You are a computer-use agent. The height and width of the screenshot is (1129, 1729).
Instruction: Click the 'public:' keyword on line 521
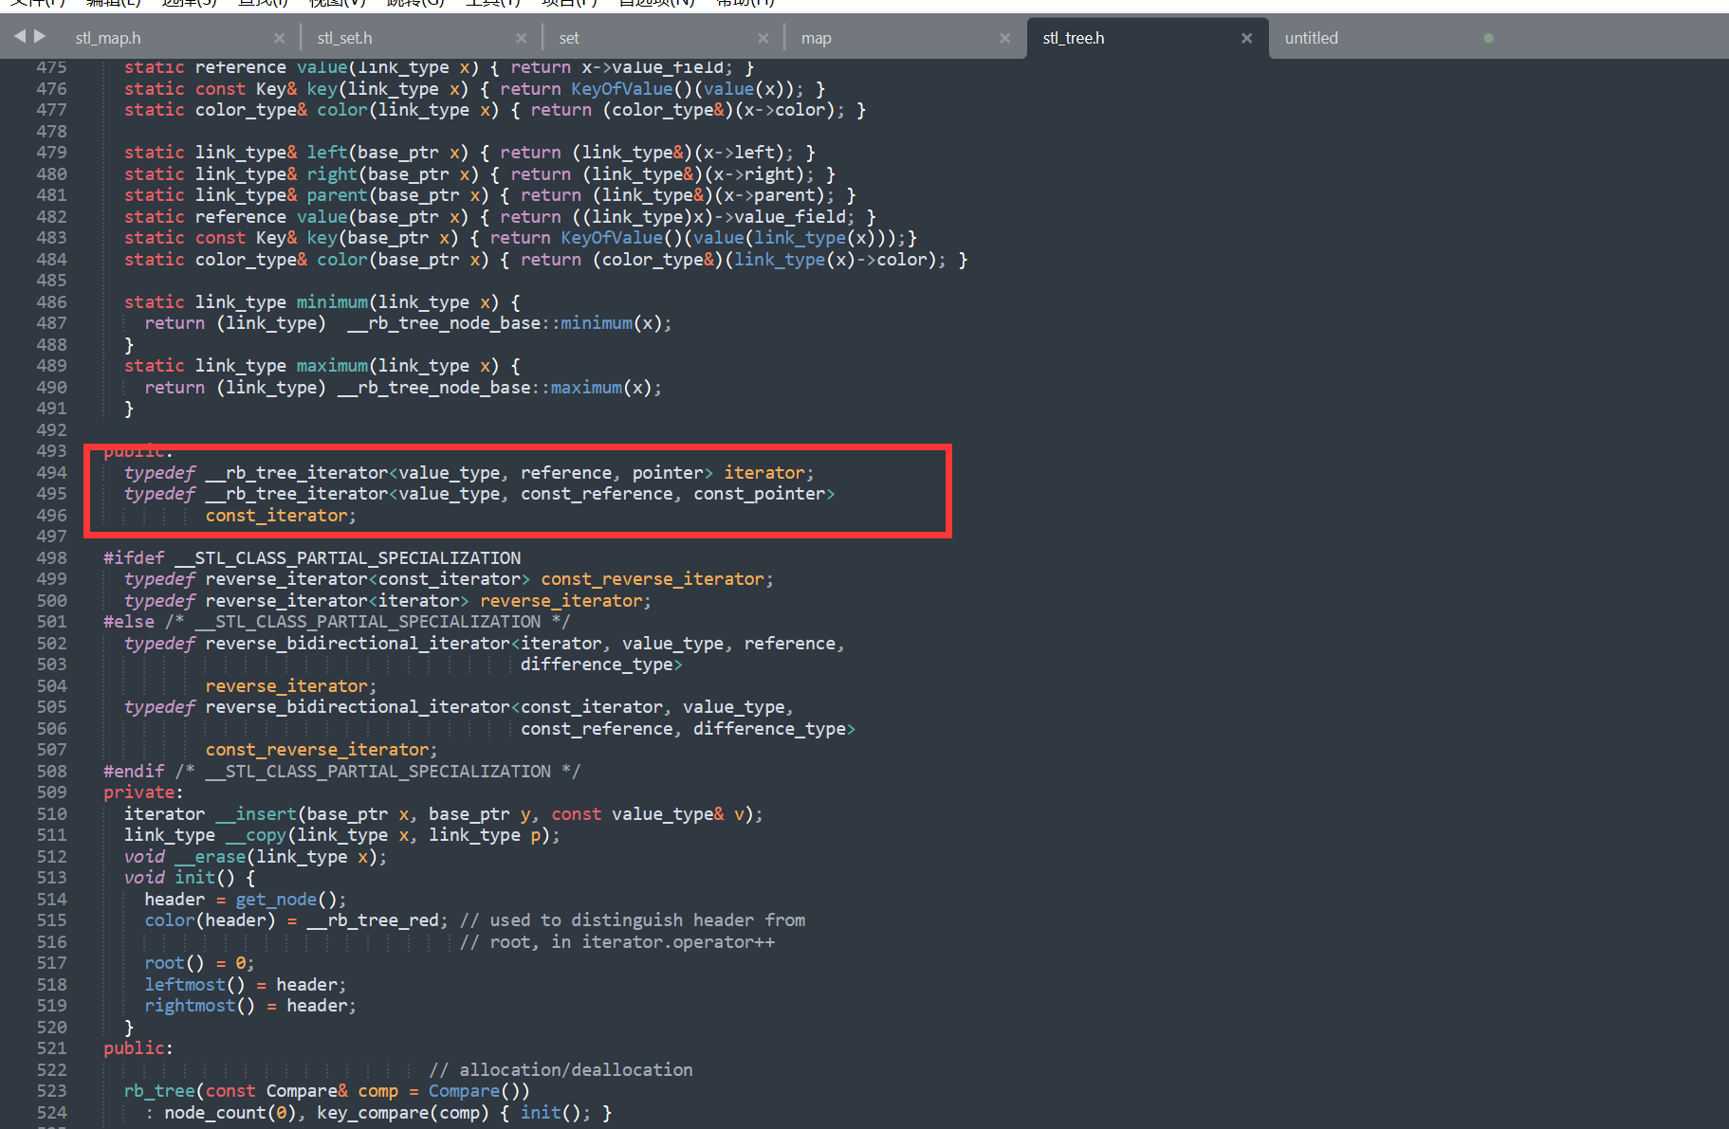138,1048
